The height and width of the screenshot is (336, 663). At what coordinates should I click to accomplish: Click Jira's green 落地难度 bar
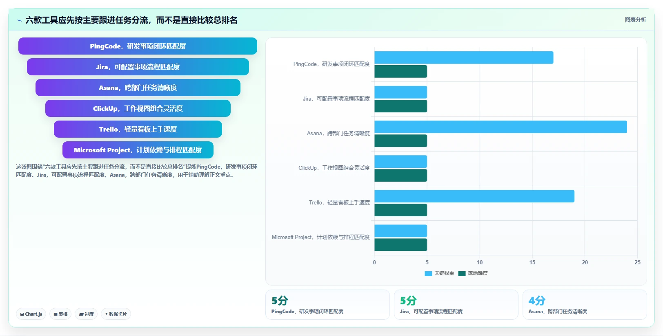click(x=400, y=106)
